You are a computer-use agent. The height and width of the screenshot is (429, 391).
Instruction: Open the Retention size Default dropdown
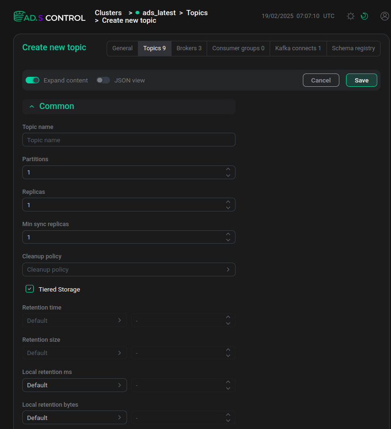click(74, 353)
